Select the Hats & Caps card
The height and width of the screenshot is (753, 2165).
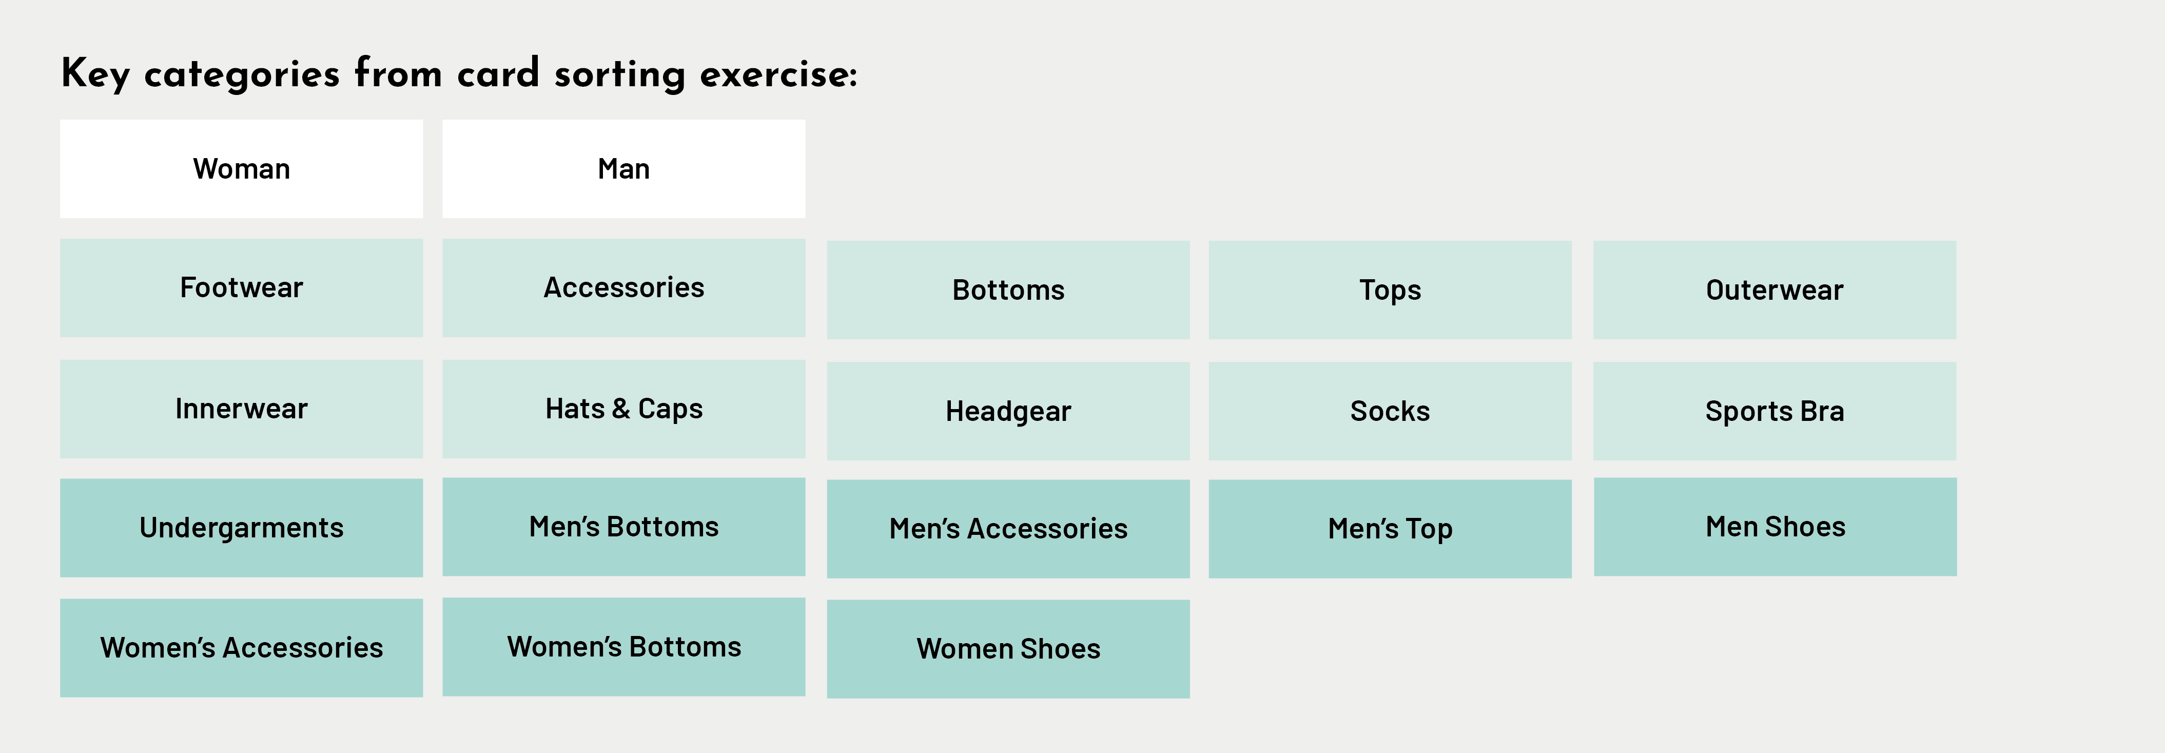coord(623,409)
